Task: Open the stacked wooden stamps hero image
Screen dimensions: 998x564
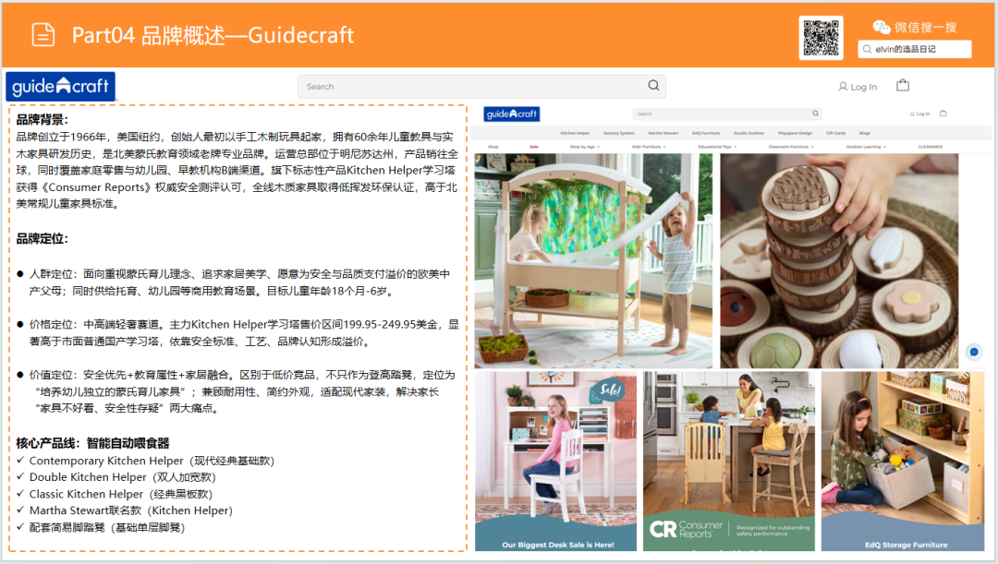Action: coord(839,260)
